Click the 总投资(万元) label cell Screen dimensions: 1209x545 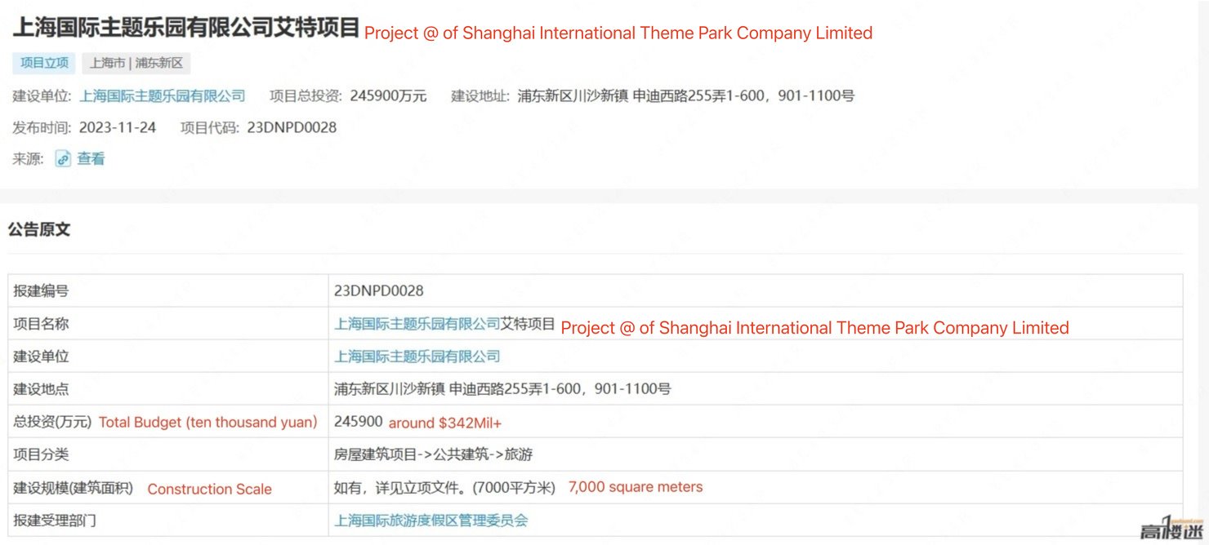click(x=168, y=421)
